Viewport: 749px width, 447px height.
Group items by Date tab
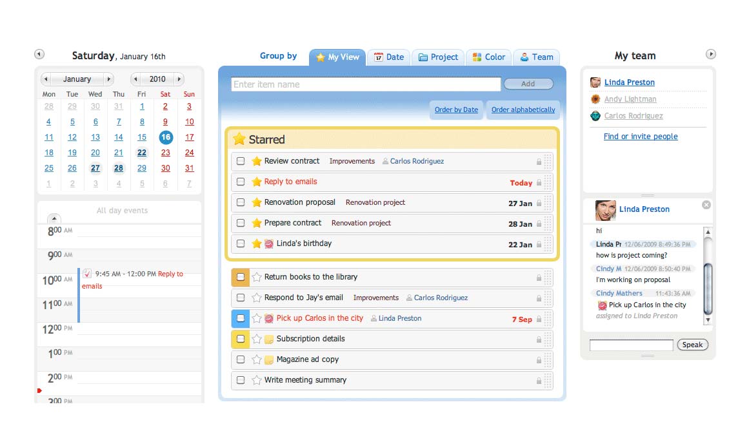(x=389, y=57)
